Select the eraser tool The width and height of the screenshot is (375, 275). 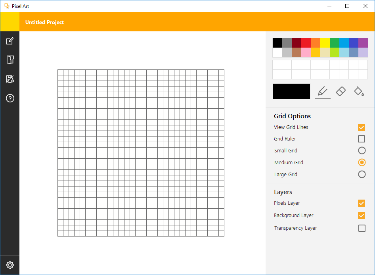pyautogui.click(x=341, y=91)
